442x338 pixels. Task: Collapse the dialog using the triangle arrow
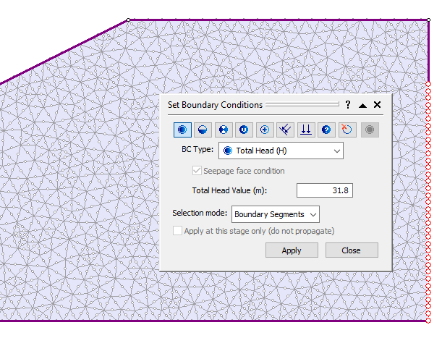coord(362,105)
